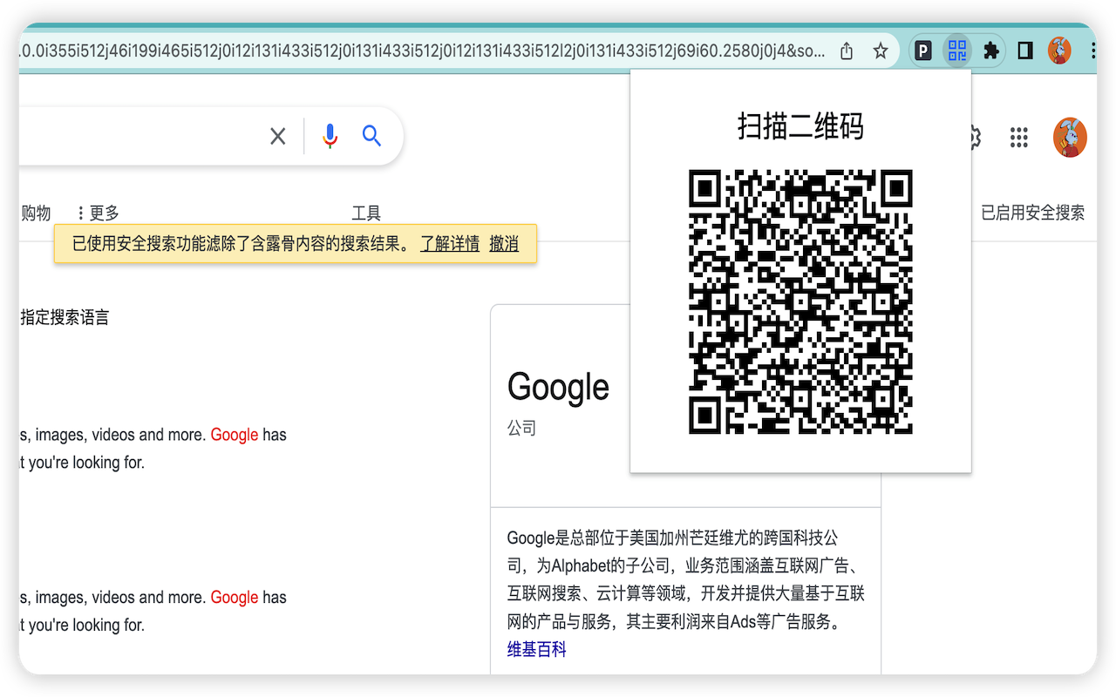Open the Google account avatar on page

(x=1070, y=137)
